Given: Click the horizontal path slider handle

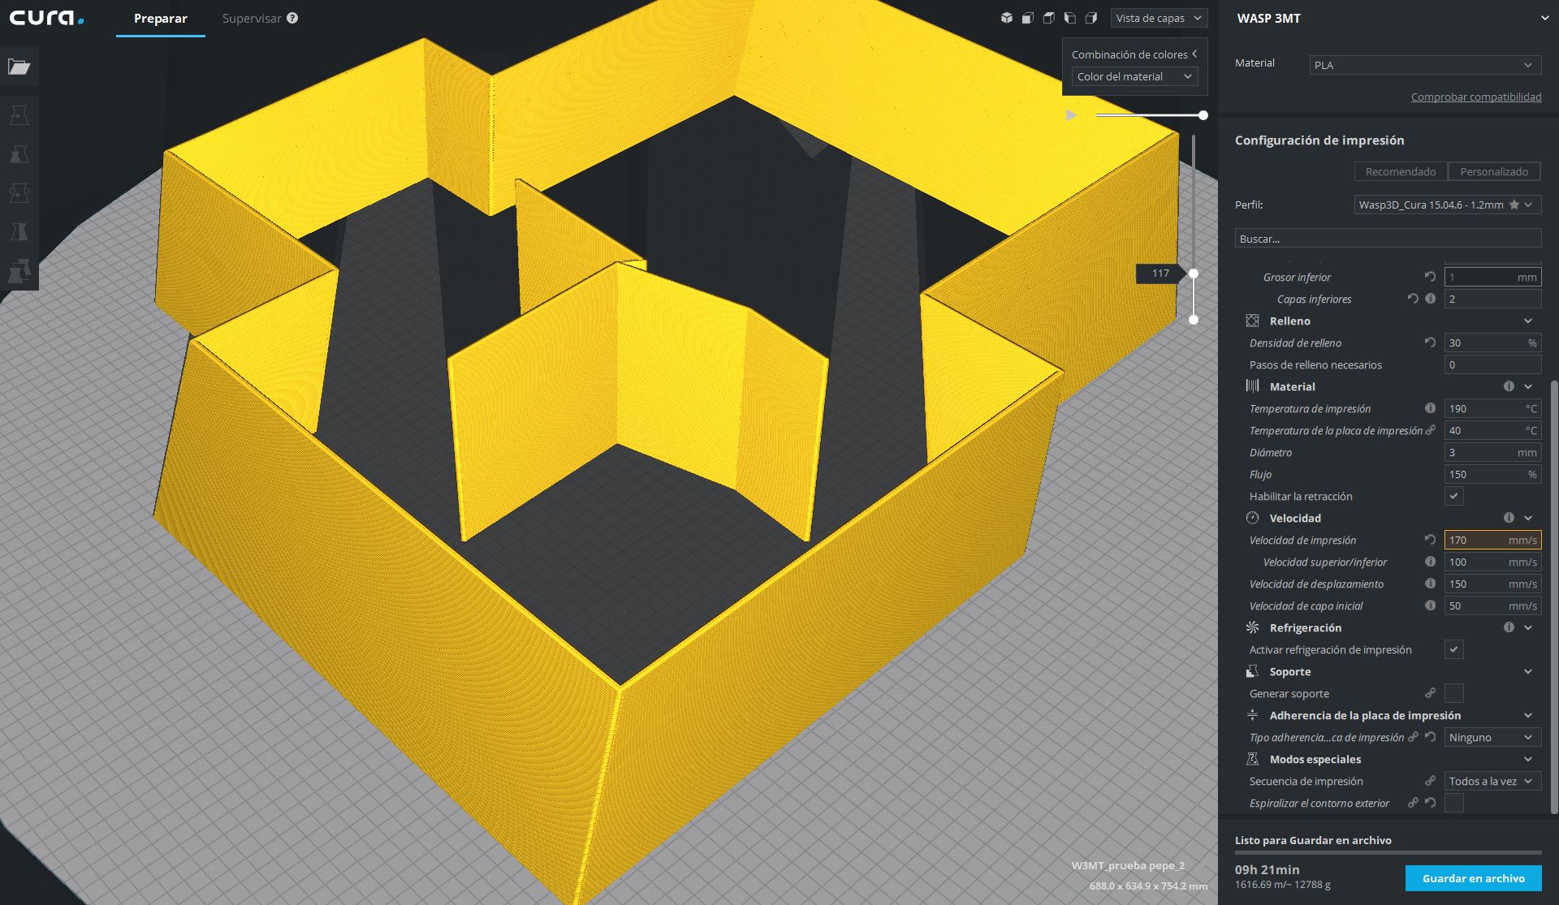Looking at the screenshot, I should click(x=1203, y=115).
